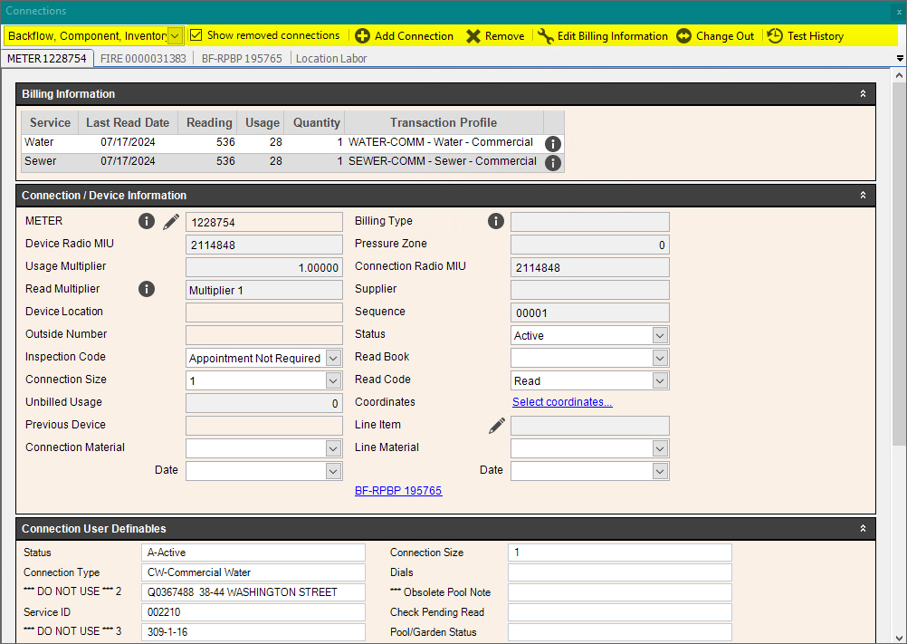The width and height of the screenshot is (907, 644).
Task: Uncheck Show removed connections checkbox
Action: [196, 35]
